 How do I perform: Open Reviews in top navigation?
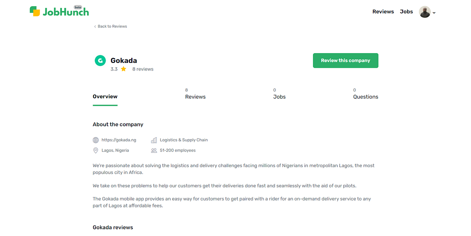coord(383,12)
